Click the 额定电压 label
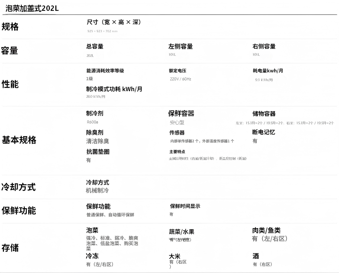 (178, 71)
